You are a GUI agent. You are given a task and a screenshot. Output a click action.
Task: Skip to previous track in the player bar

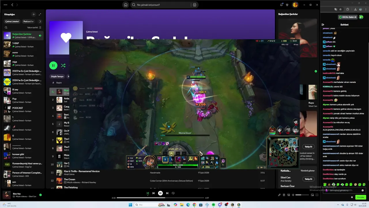click(153, 193)
